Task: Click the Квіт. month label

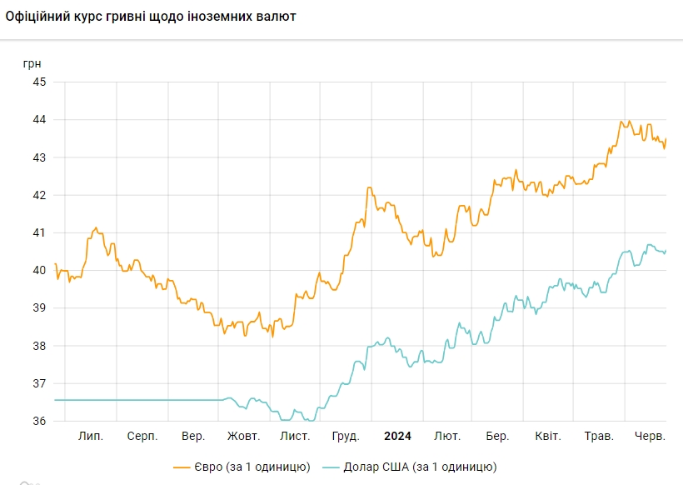Action: [547, 437]
